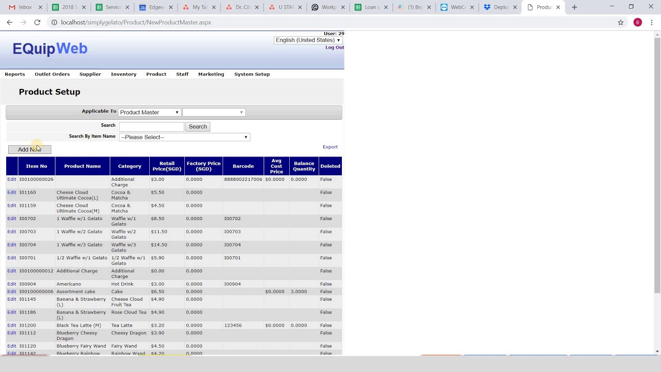
Task: Switch to the Workp tab
Action: [x=327, y=7]
